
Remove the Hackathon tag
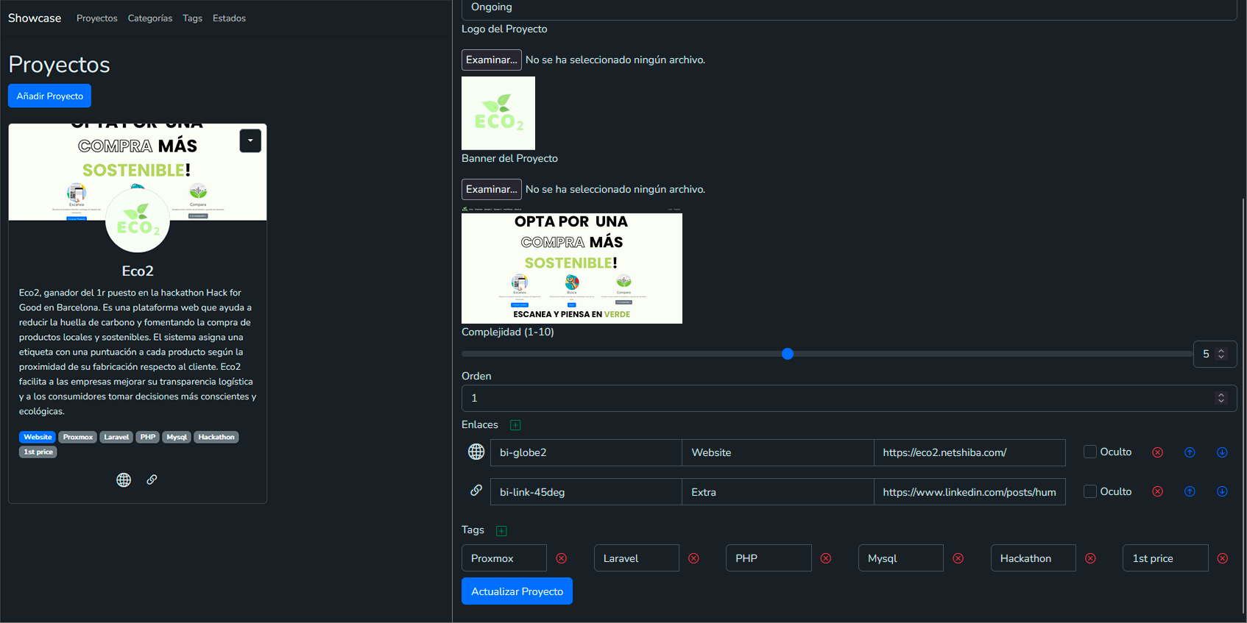[x=1090, y=558]
